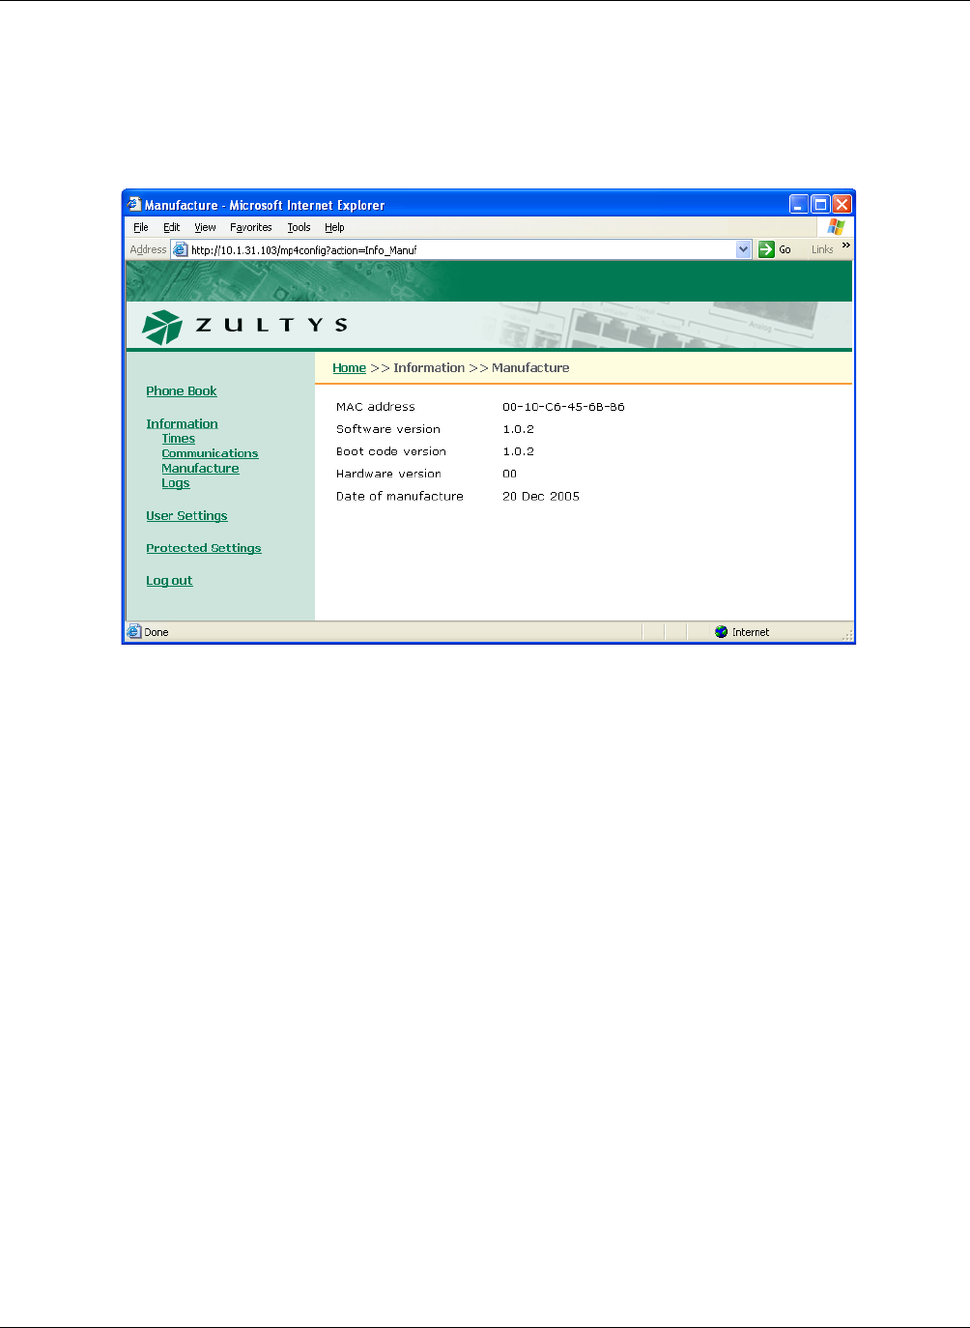Open the File menu
970x1328 pixels.
pos(141,227)
